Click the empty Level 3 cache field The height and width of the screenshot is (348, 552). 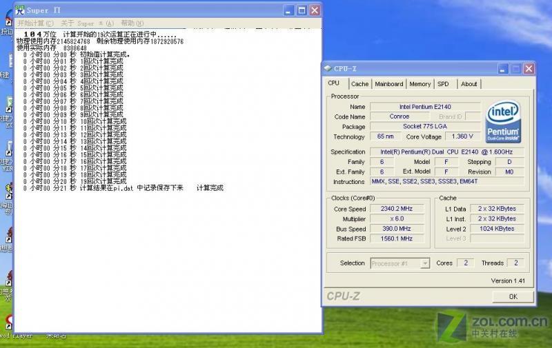pyautogui.click(x=497, y=238)
